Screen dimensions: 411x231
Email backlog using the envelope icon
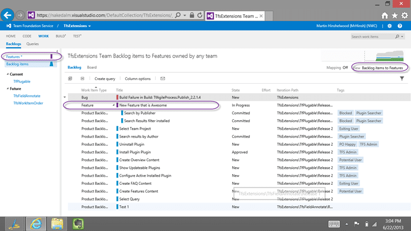point(163,79)
